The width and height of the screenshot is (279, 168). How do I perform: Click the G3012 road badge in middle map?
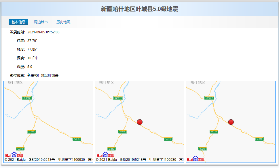coord(118,98)
